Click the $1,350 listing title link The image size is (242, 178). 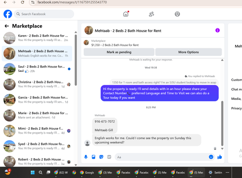(x=115, y=45)
